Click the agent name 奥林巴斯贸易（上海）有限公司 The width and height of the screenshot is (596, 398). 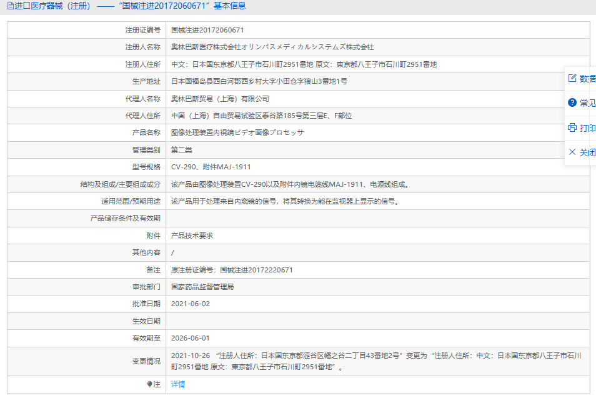coord(220,99)
